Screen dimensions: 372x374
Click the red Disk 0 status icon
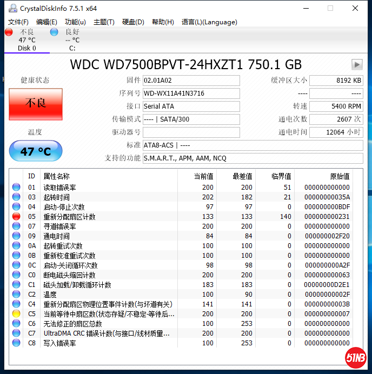click(9, 32)
